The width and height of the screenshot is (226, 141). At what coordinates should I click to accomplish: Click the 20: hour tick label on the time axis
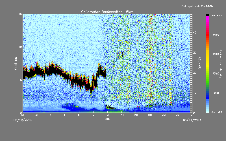click(164, 115)
